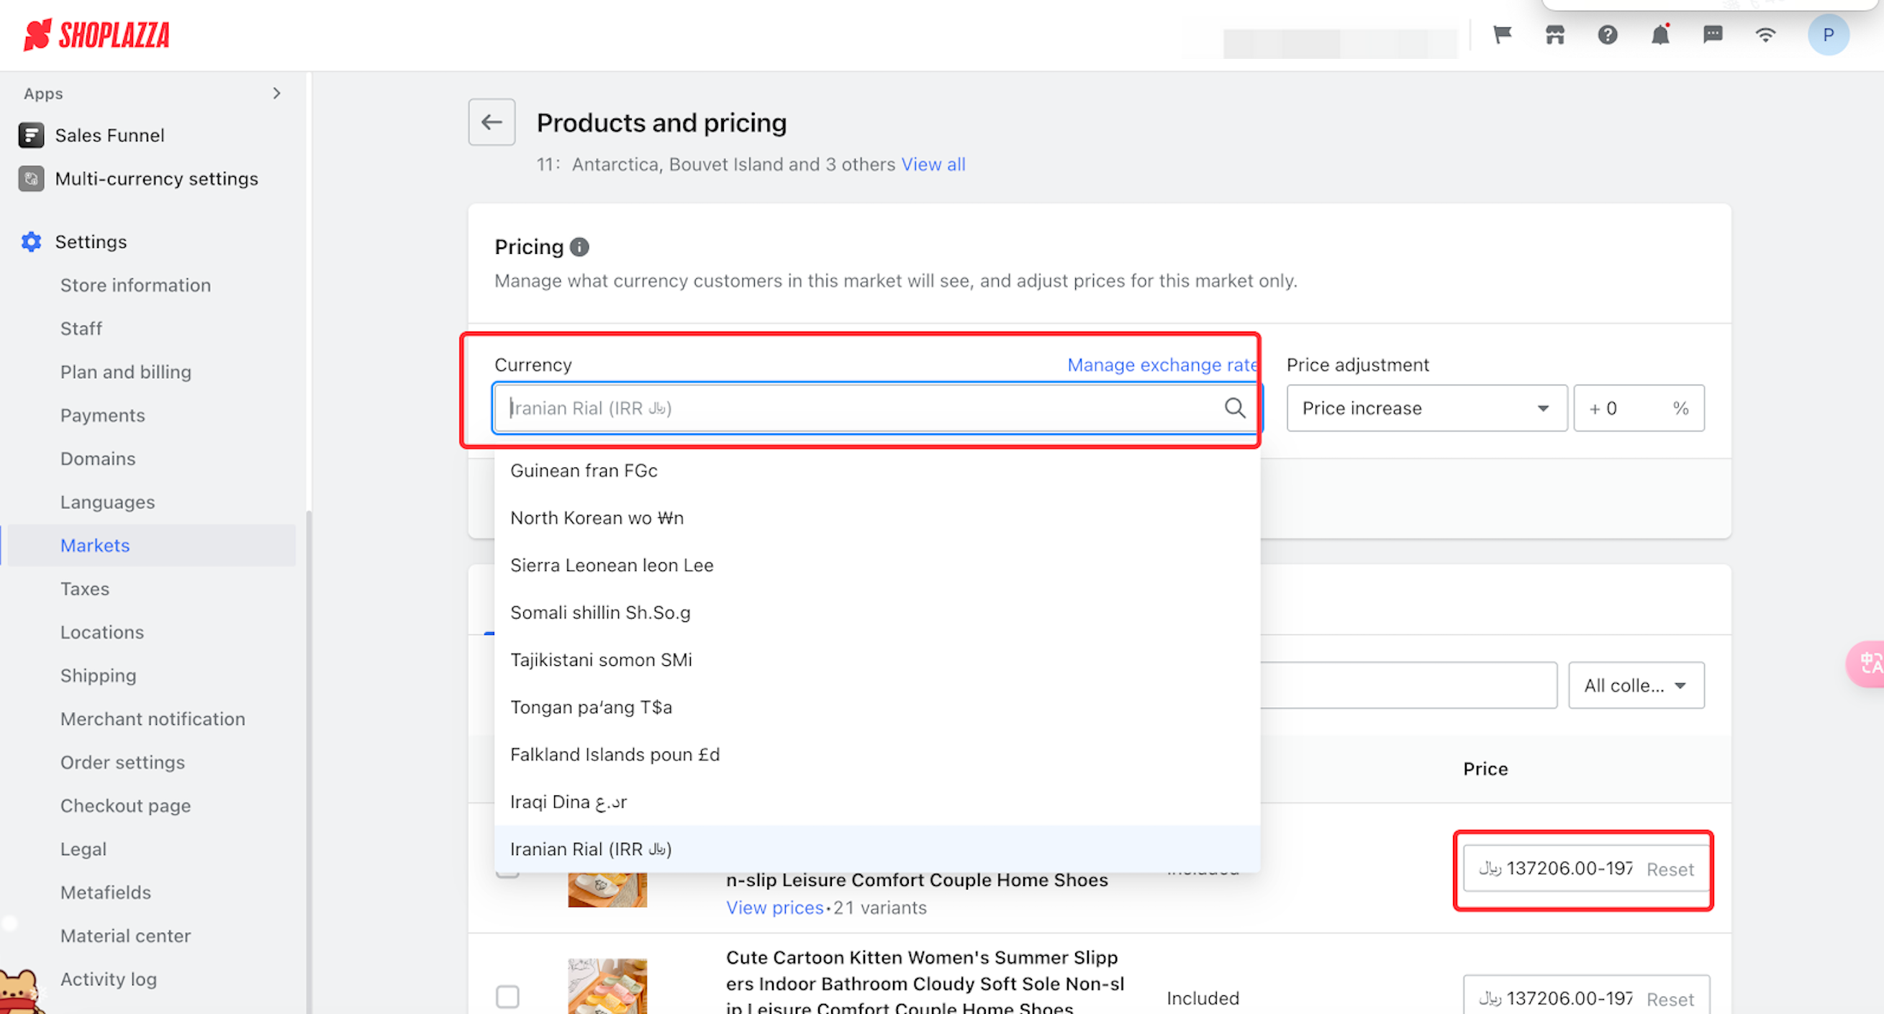Screen dimensions: 1884x1014
Task: Open Languages settings
Action: point(107,502)
